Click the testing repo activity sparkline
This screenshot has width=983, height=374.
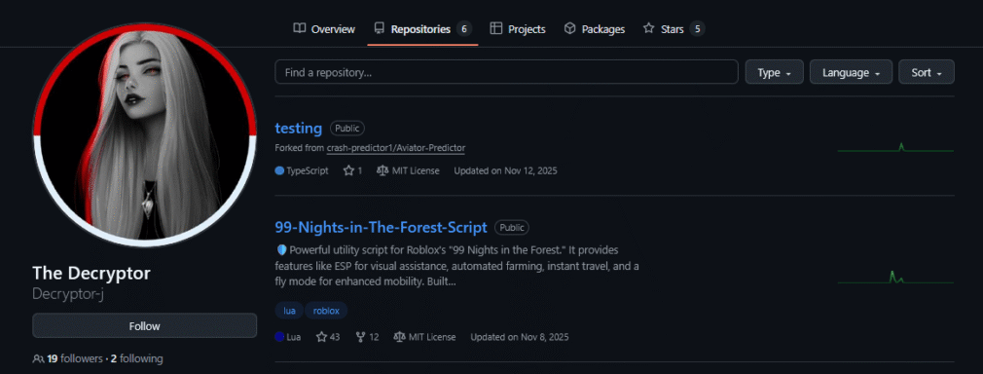tap(895, 148)
